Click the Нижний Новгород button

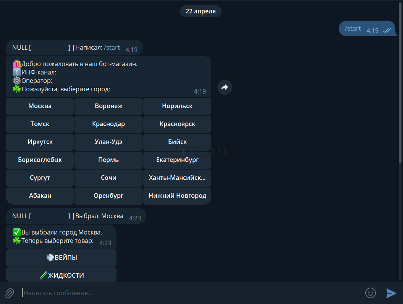(x=177, y=196)
